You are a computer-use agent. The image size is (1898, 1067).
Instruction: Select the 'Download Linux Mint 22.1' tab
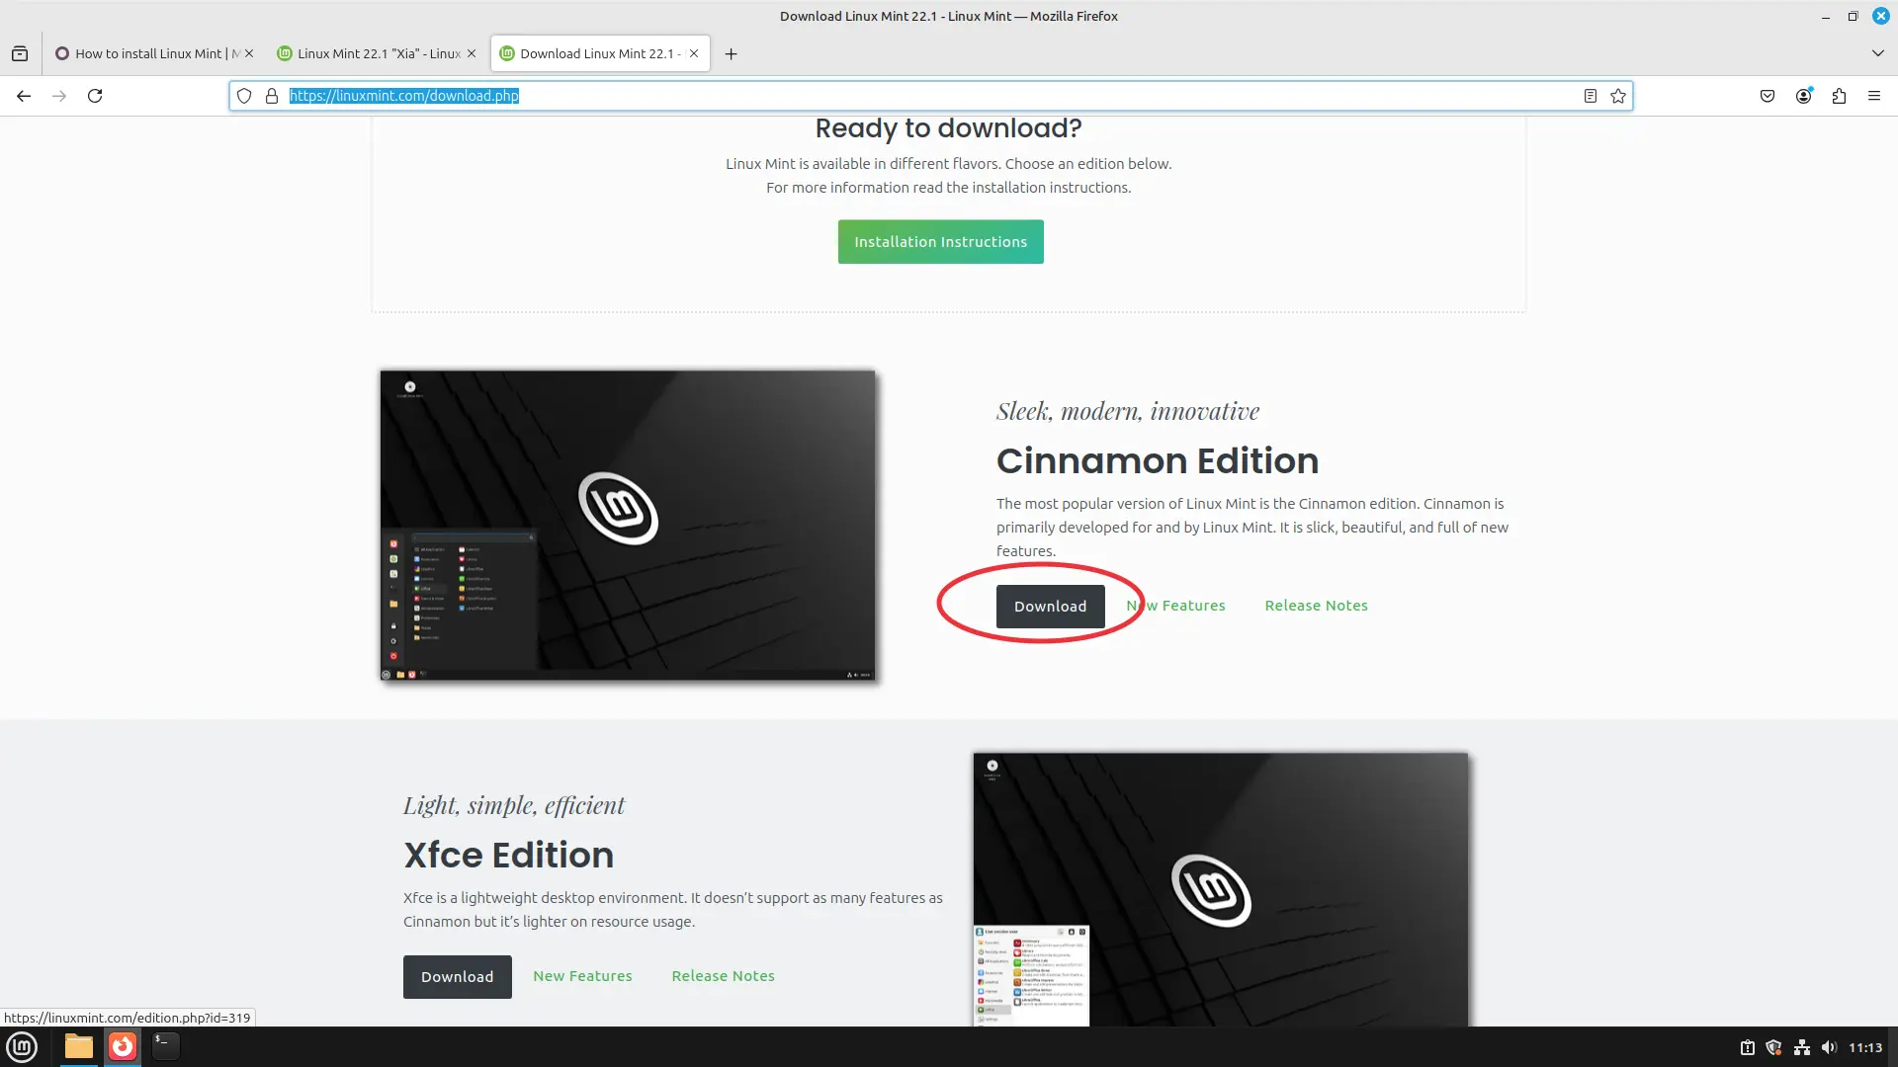coord(600,53)
